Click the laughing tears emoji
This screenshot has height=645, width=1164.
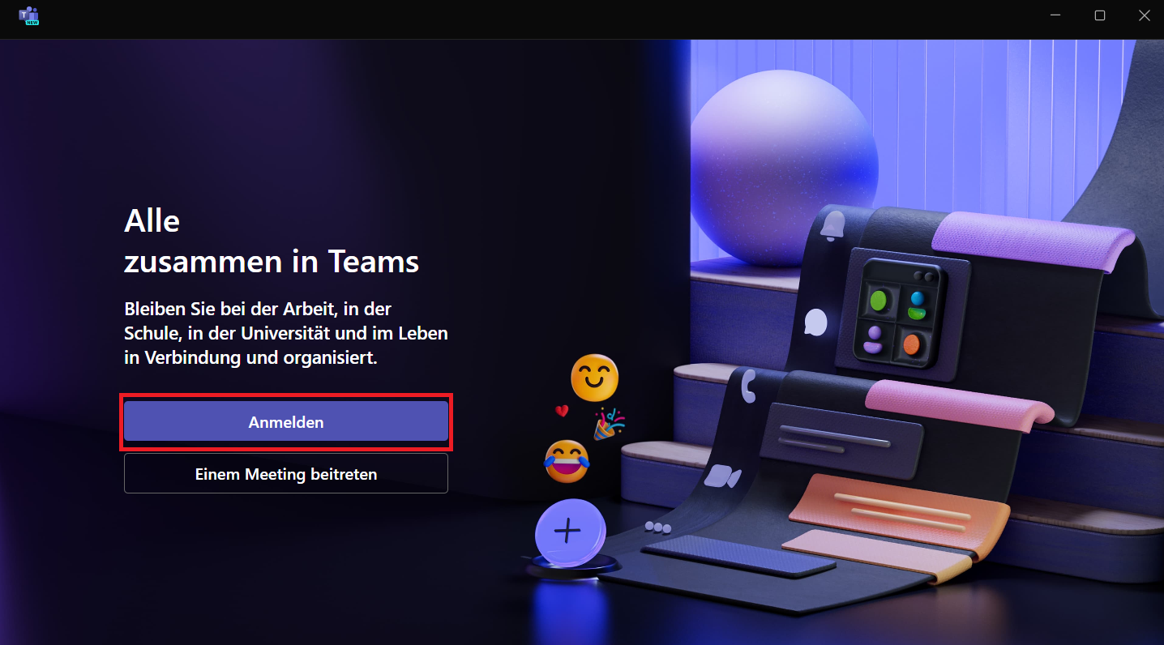(x=567, y=462)
